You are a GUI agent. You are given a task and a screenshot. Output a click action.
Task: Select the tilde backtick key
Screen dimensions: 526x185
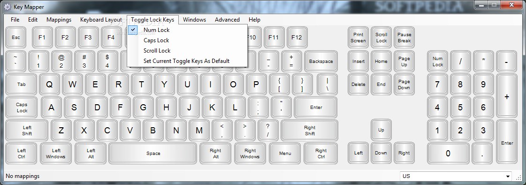tap(16, 61)
